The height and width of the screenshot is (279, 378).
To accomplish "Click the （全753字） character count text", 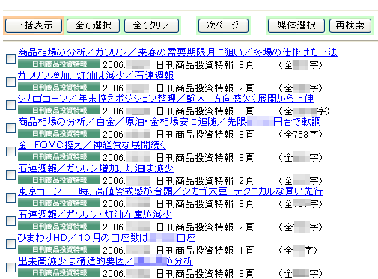I will pos(300,135).
